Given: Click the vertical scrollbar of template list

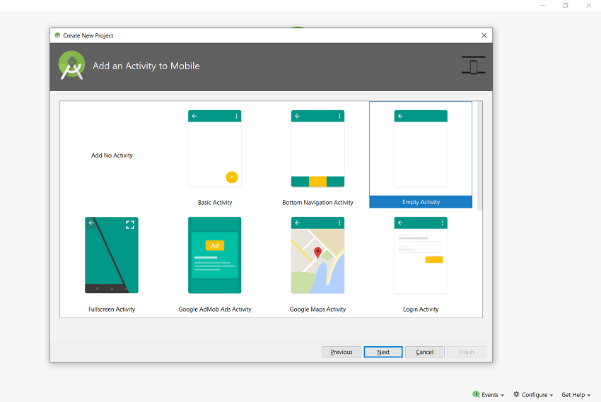Looking at the screenshot, I should coord(479,156).
